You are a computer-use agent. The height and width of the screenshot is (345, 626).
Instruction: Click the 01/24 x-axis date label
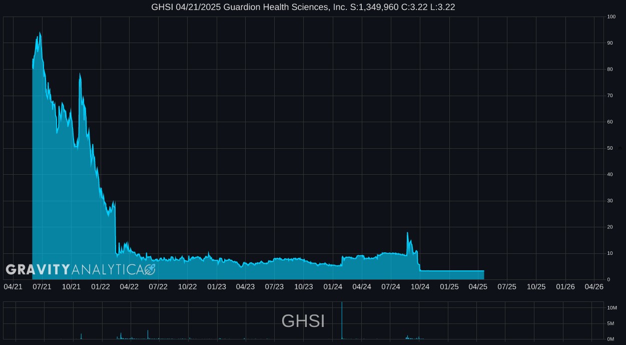(x=333, y=287)
